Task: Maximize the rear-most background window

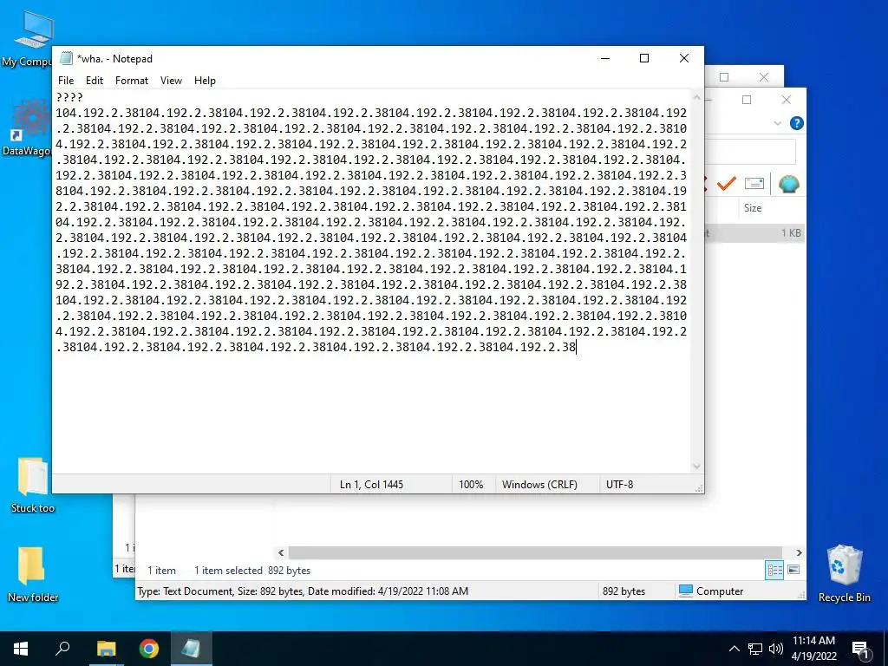Action: coord(724,77)
